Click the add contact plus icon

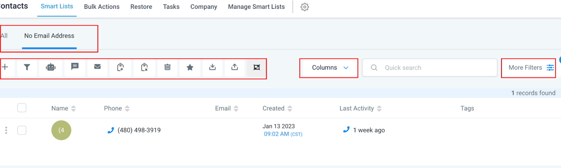[5, 67]
